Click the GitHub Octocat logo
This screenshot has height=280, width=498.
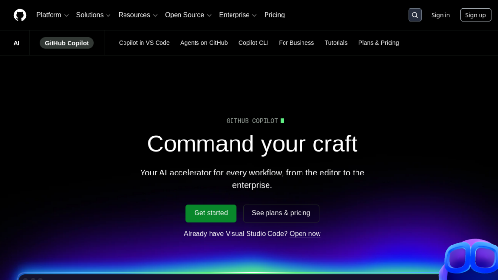click(19, 15)
